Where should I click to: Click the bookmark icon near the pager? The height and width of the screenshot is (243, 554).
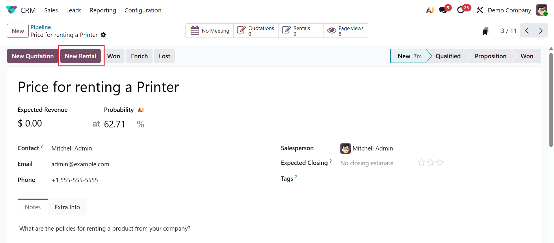tap(486, 31)
